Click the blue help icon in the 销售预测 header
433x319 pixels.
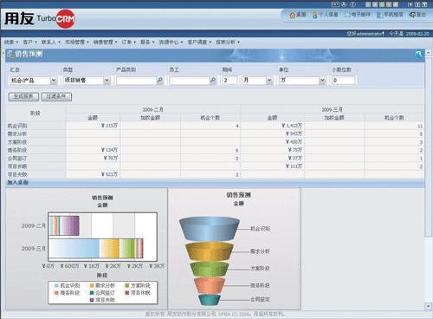[x=418, y=54]
